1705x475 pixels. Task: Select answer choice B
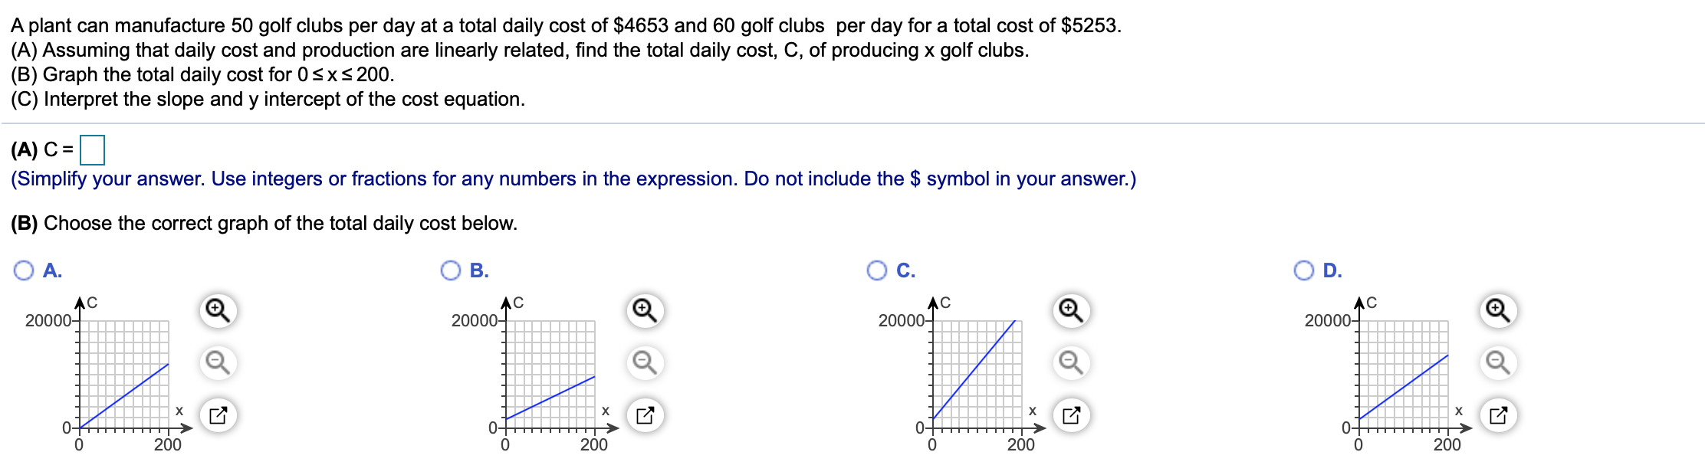pyautogui.click(x=452, y=270)
